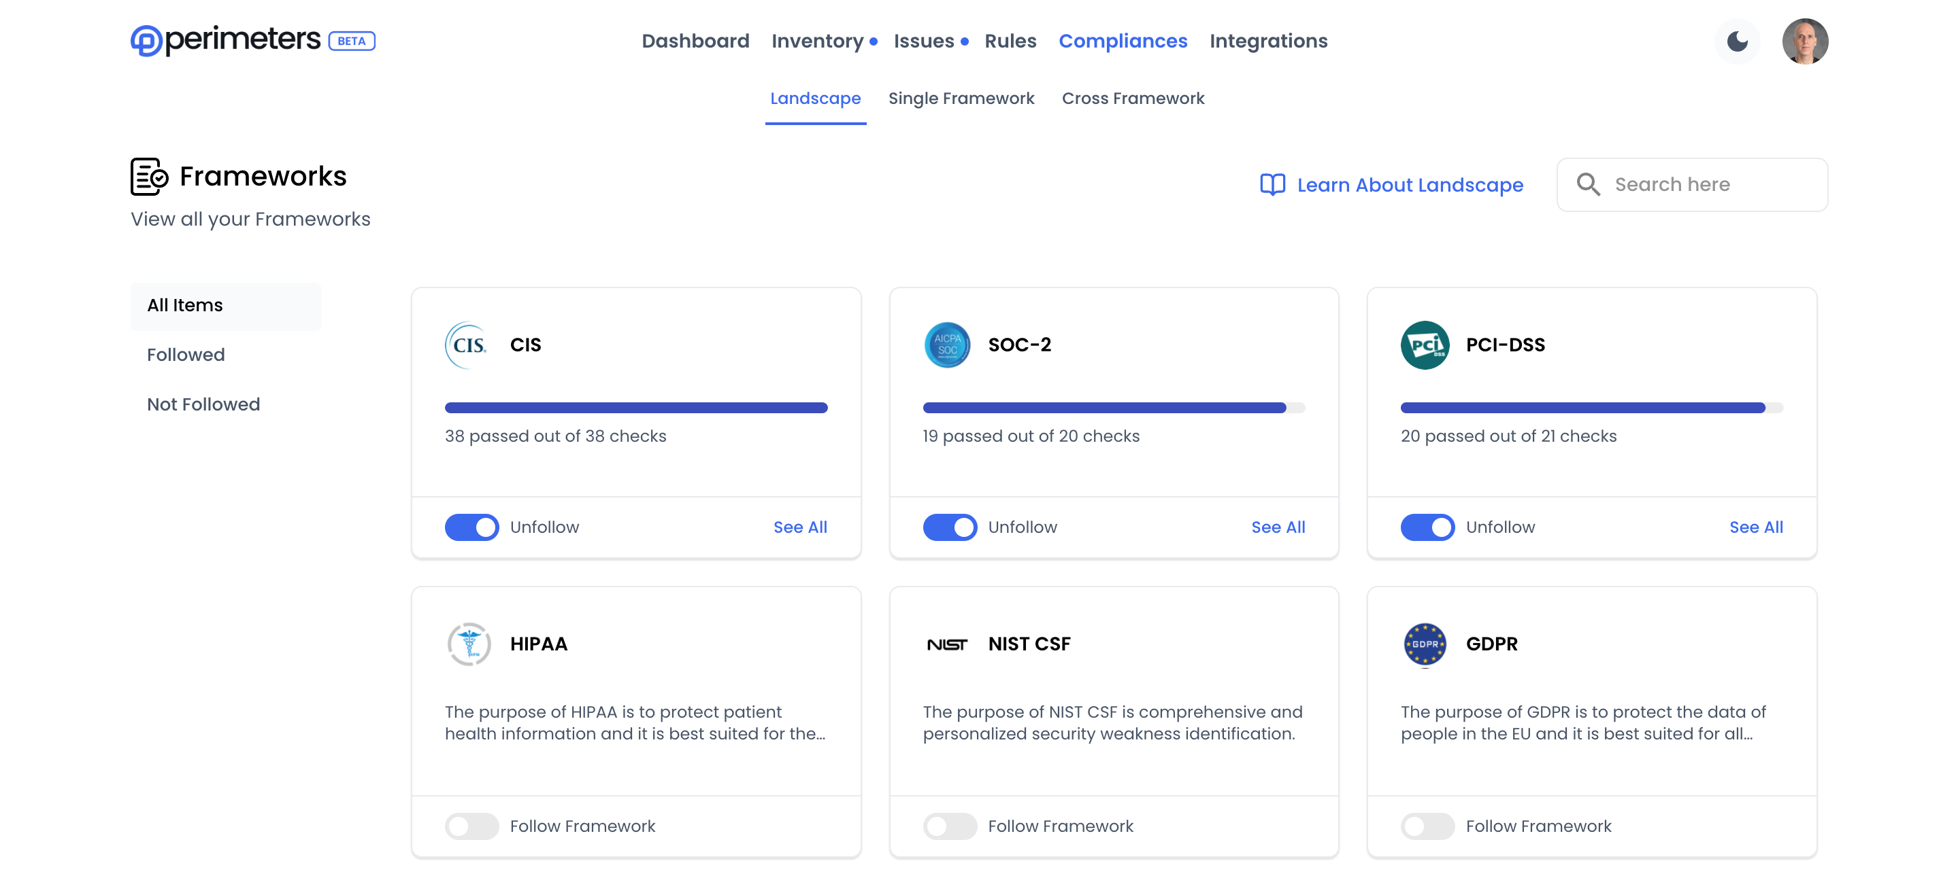This screenshot has height=874, width=1958.
Task: Click the NIST logo icon
Action: coord(946,644)
